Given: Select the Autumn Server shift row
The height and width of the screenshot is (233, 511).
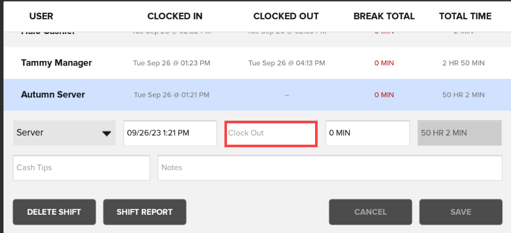Looking at the screenshot, I should pos(53,94).
